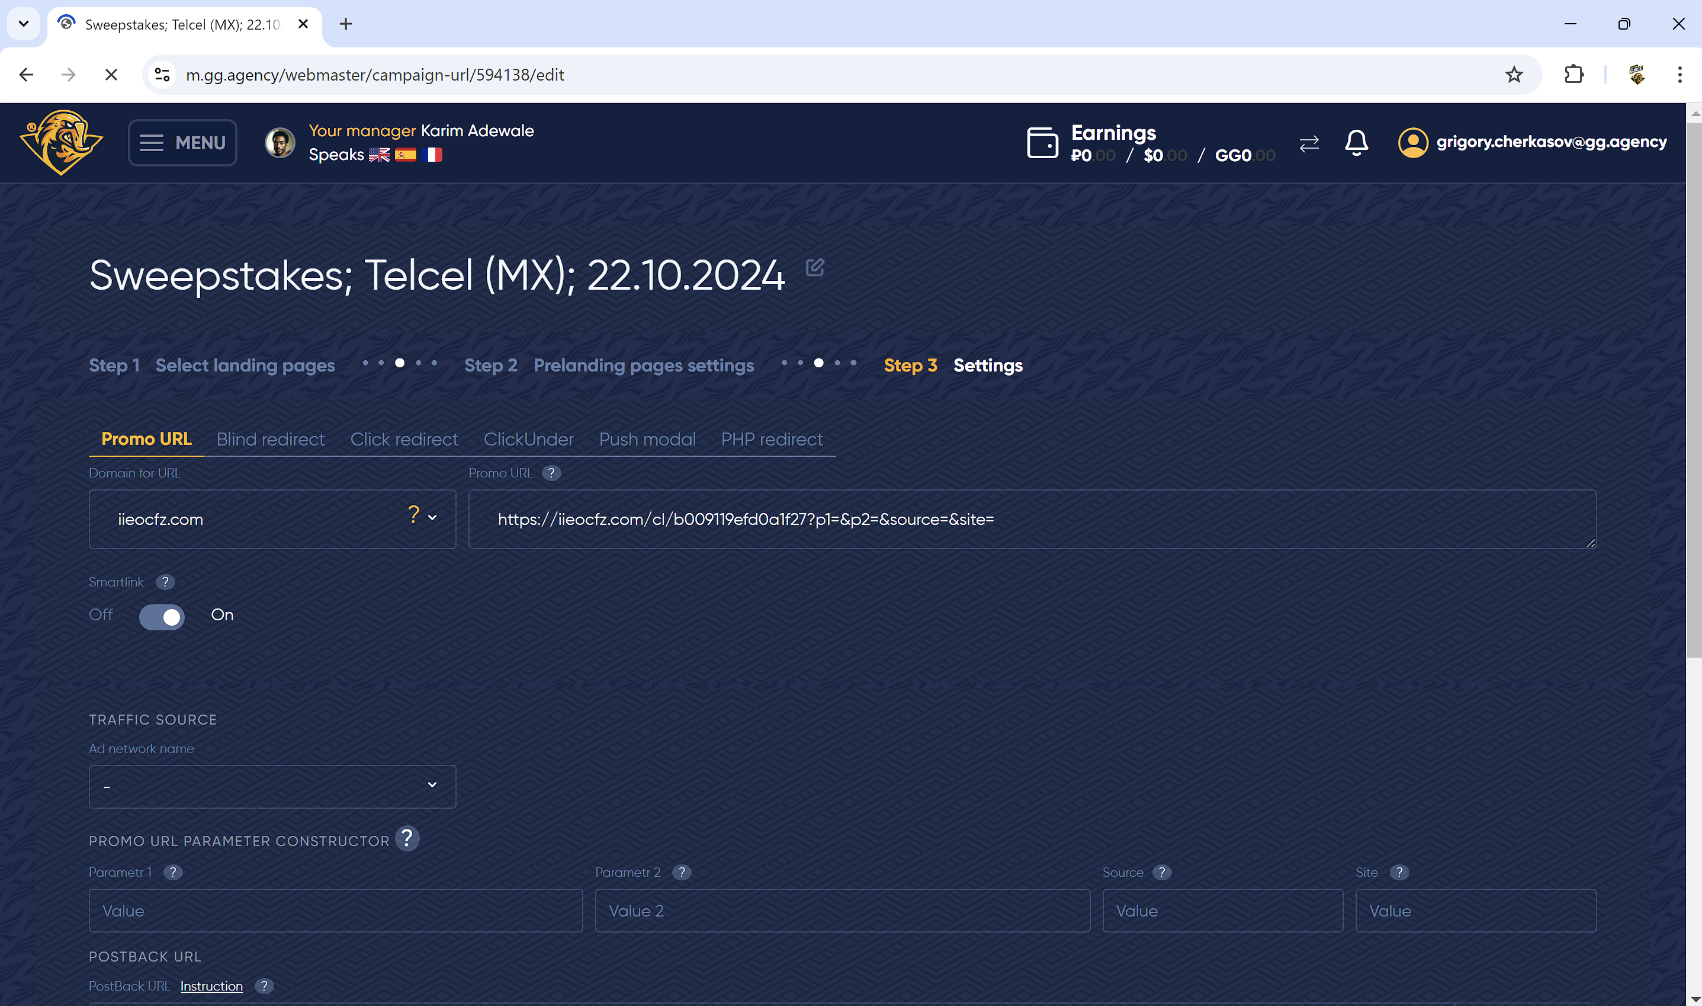
Task: Switch to the Blind redirect tab
Action: pyautogui.click(x=270, y=439)
